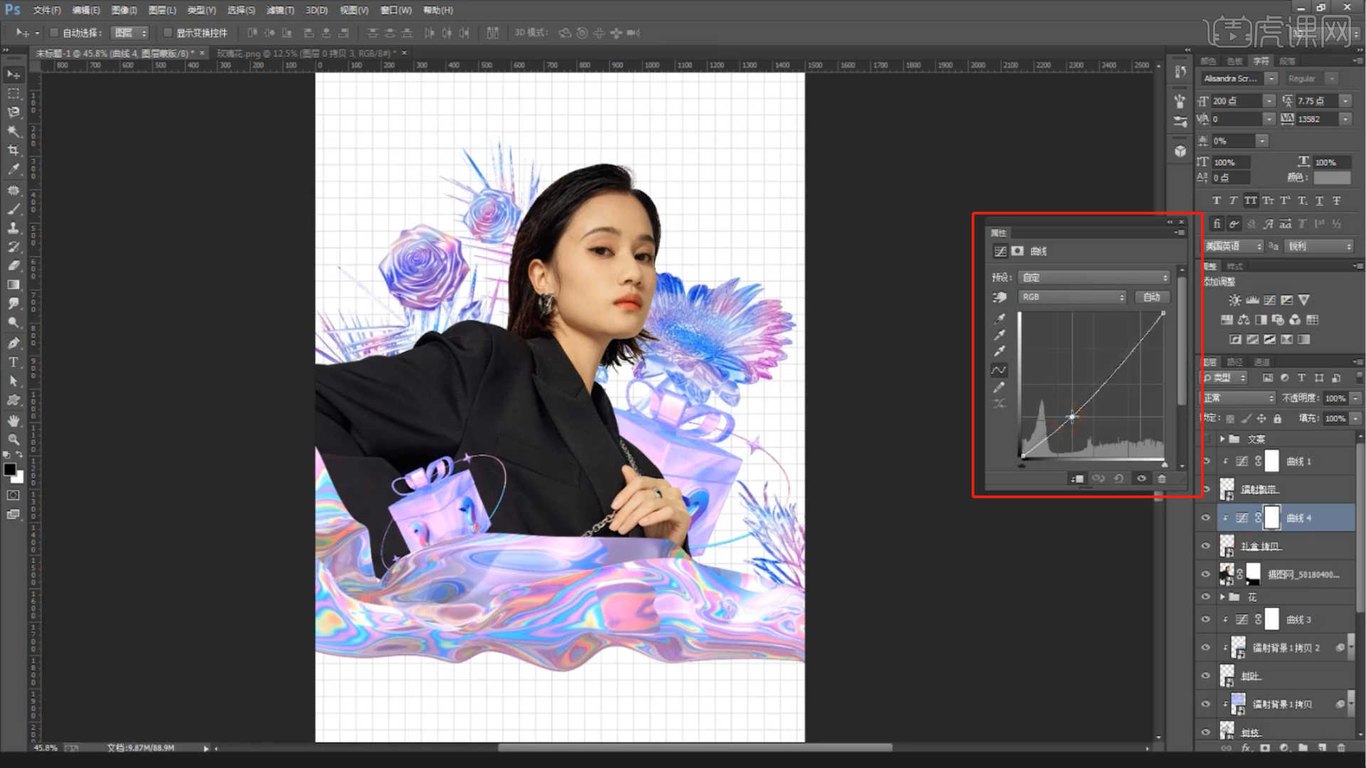
Task: Open the RGB channel dropdown
Action: point(1072,297)
